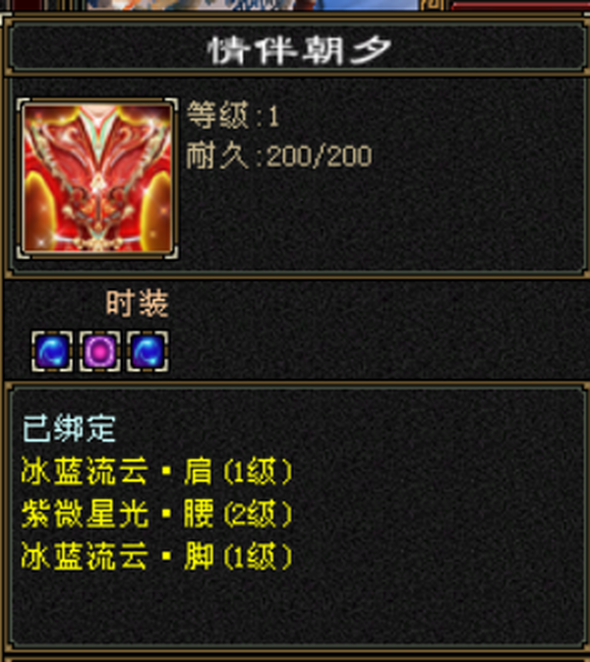Image resolution: width=590 pixels, height=662 pixels.
Task: Select 冰蓝流云·肩 (1级) attribute line
Action: (156, 471)
